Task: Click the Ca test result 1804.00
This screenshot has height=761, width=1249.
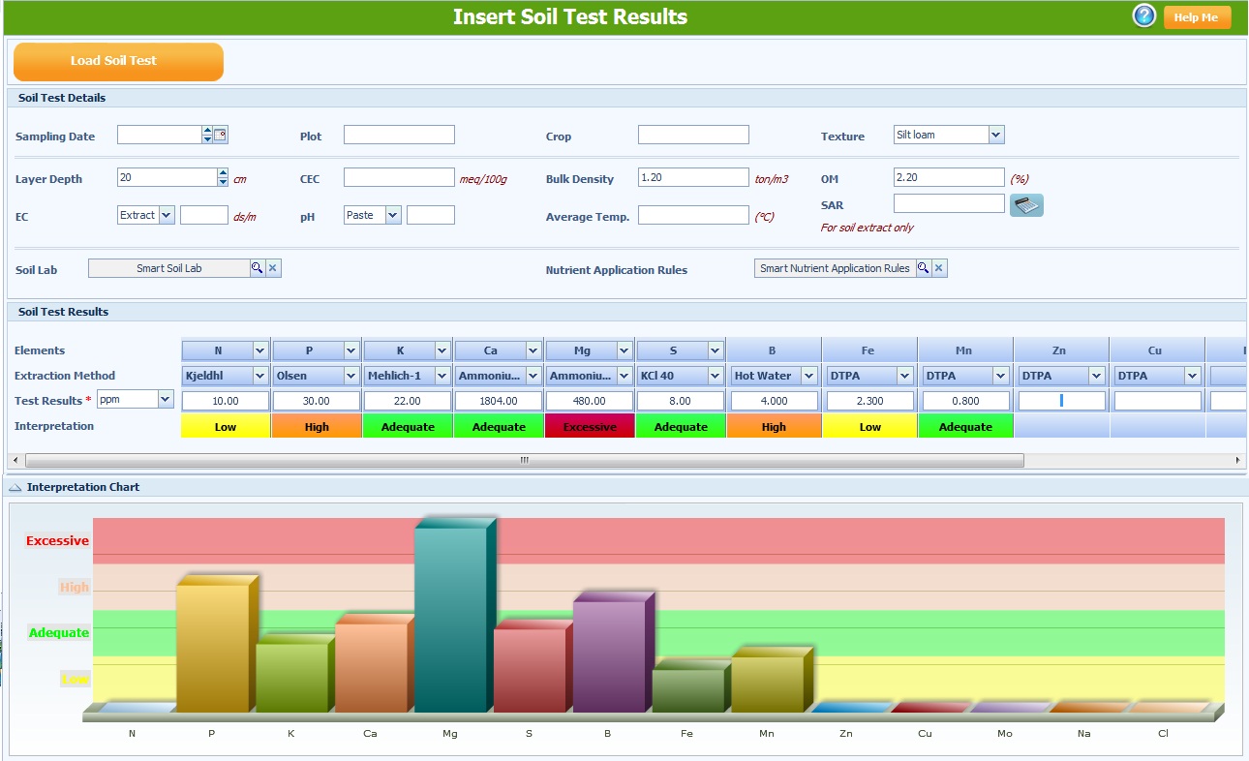Action: (499, 401)
